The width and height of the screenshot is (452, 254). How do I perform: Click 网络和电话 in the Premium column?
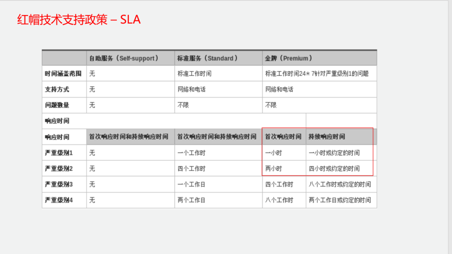tap(279, 89)
